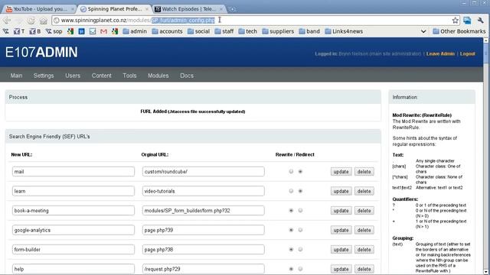This screenshot has width=490, height=275.
Task: Open the wrench settings menu
Action: (481, 21)
